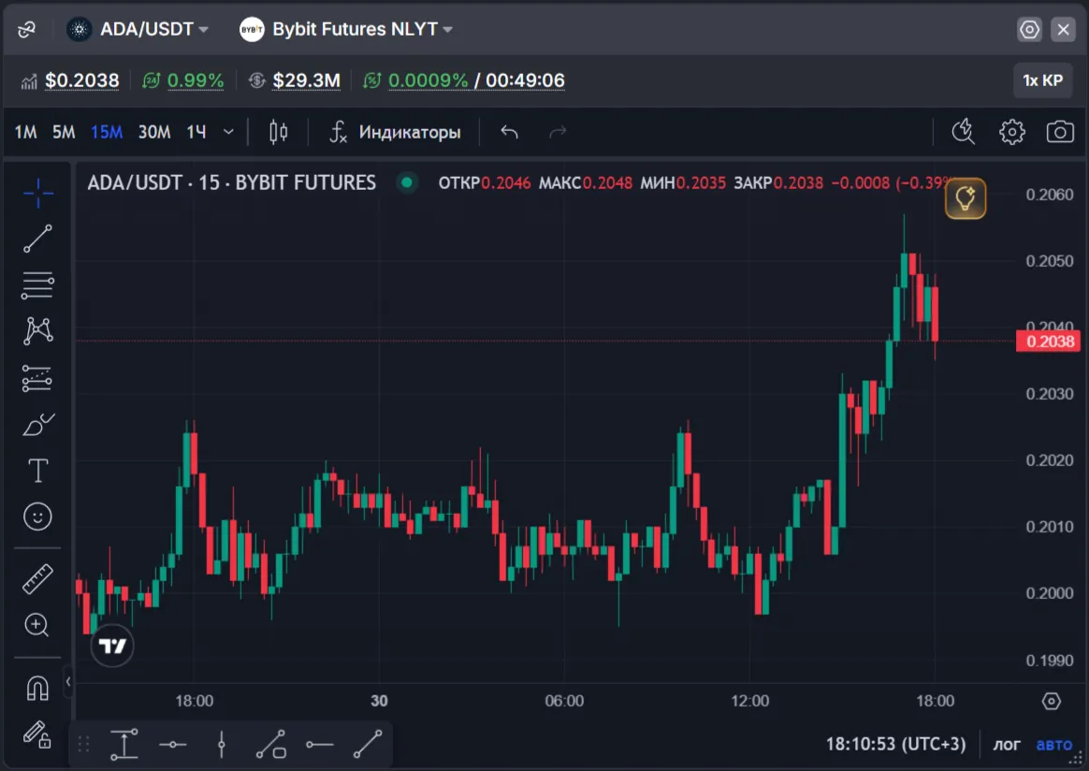
Task: Click the $0.2038 price value
Action: coord(82,80)
